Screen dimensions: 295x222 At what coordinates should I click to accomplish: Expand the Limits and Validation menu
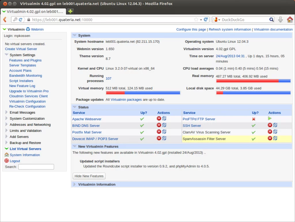pyautogui.click(x=6, y=131)
